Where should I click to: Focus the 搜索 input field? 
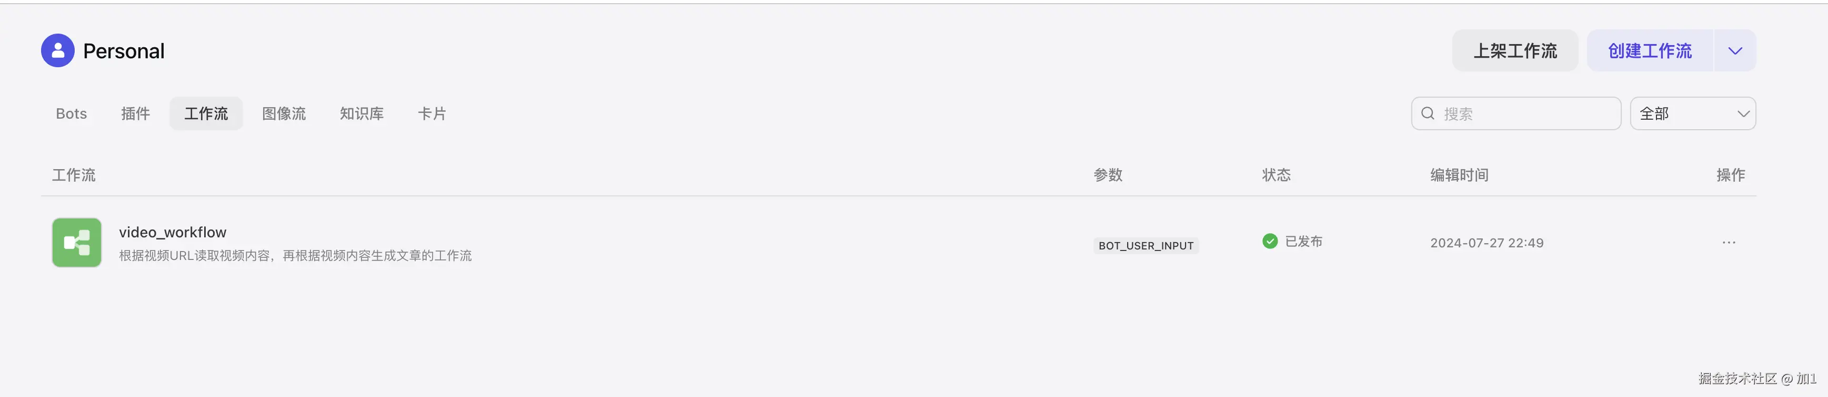1525,114
